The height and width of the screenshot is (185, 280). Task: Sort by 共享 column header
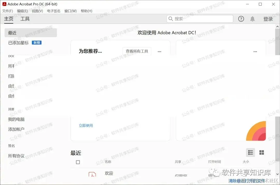click(x=178, y=162)
